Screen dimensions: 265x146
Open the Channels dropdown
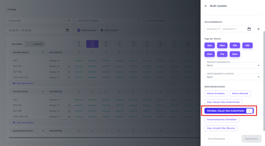click(39, 21)
